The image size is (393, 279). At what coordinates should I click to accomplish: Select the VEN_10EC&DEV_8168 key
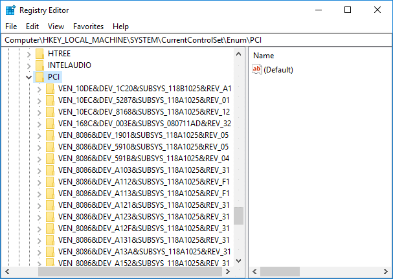(144, 112)
